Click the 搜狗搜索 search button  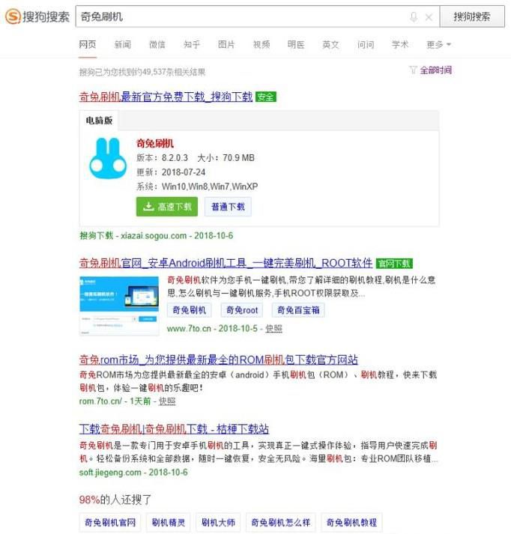tap(472, 16)
